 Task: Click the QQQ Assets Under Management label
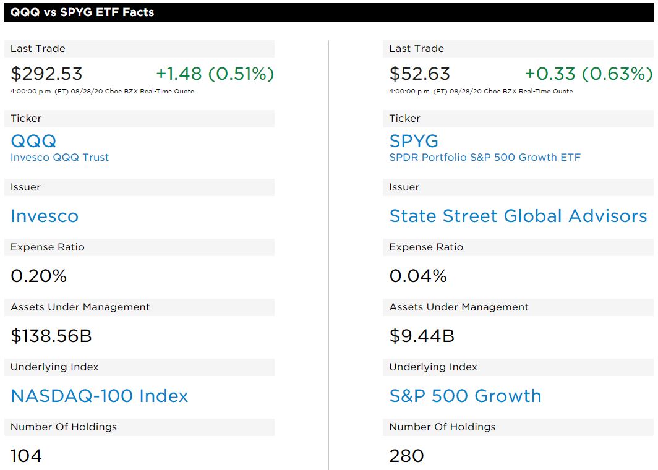click(x=80, y=307)
